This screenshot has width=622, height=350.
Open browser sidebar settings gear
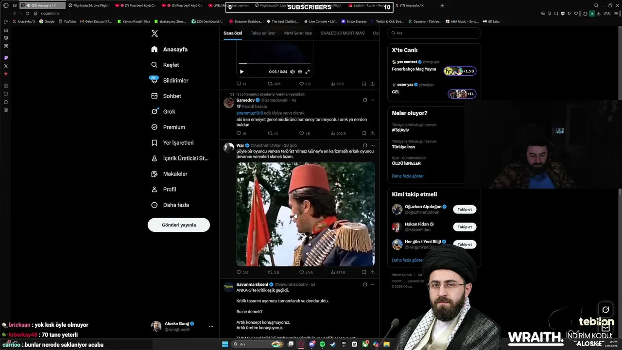(x=6, y=110)
